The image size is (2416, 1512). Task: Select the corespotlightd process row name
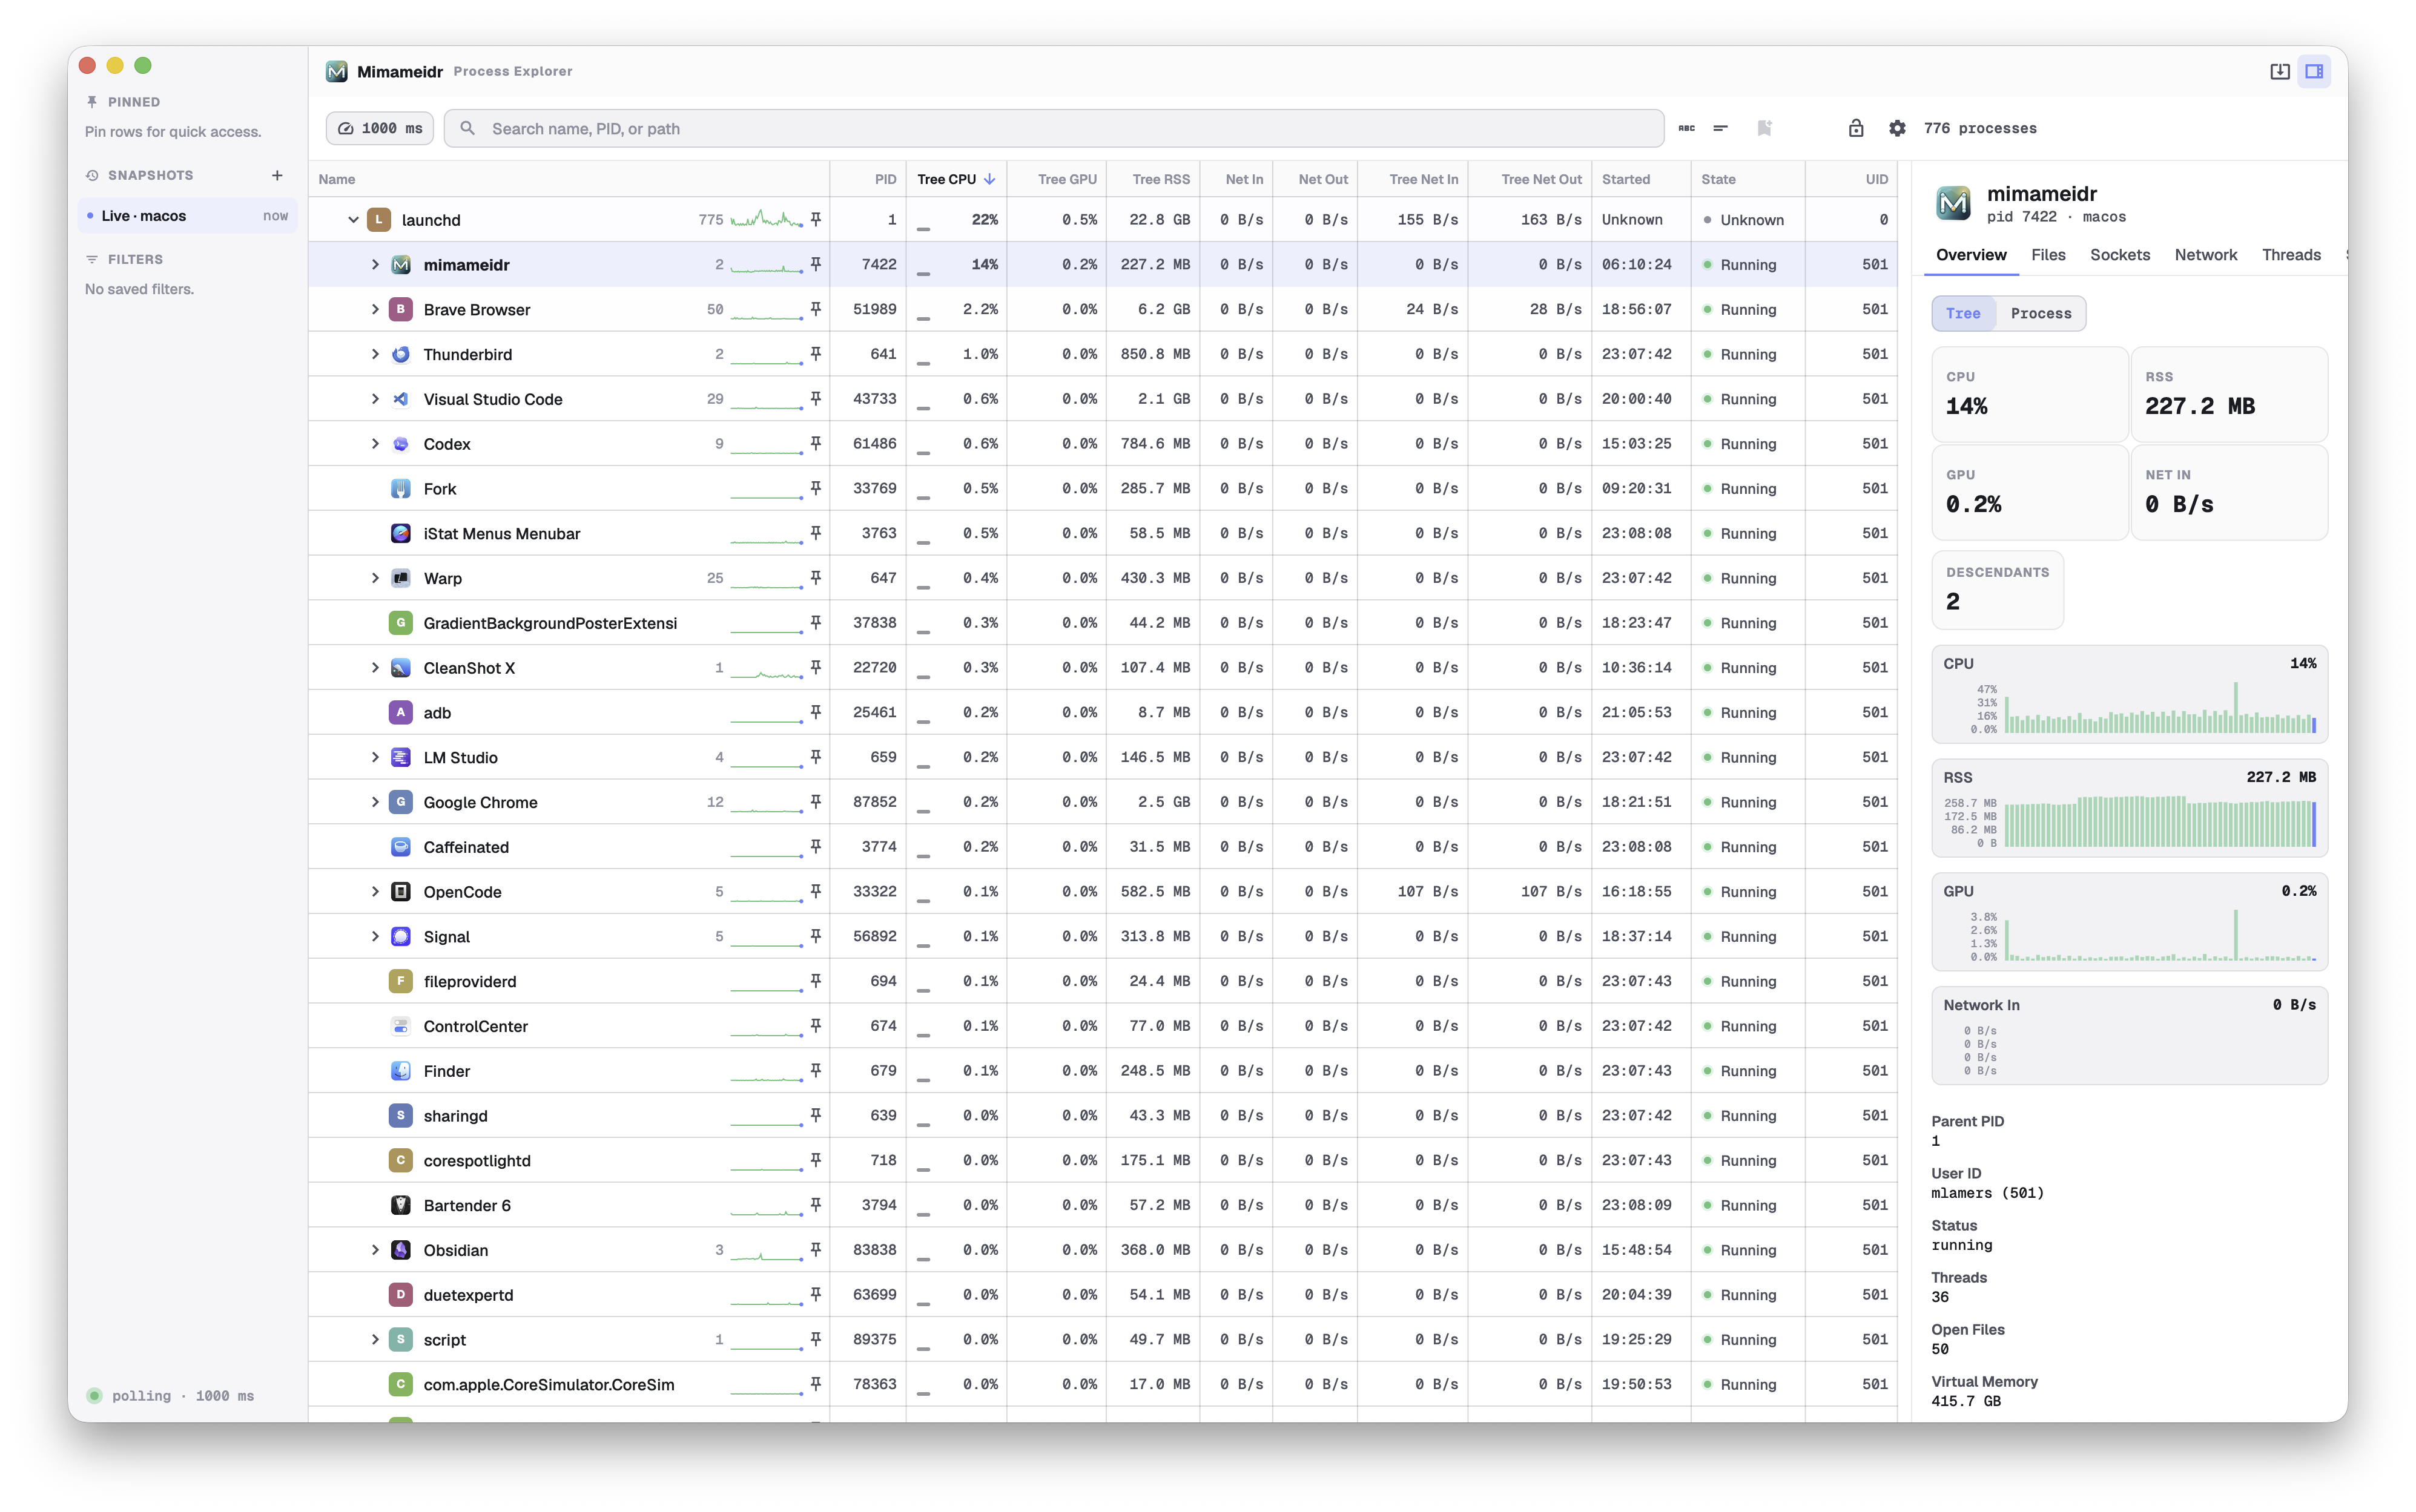(477, 1161)
